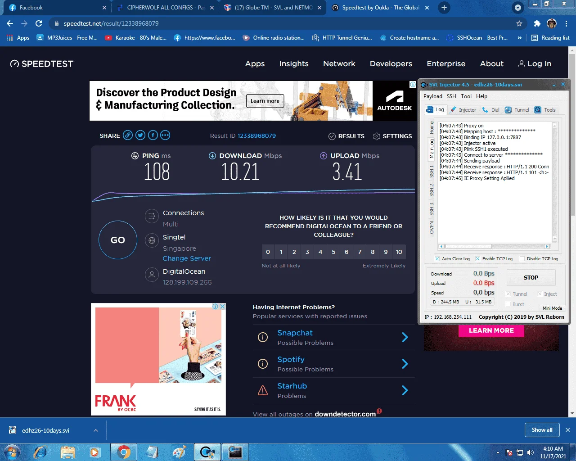
Task: Toggle the Enable TCP Log checkbox
Action: coord(478,258)
